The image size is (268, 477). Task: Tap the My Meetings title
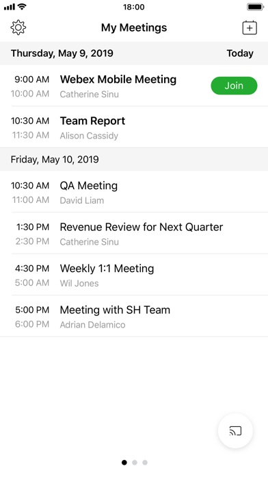click(134, 27)
